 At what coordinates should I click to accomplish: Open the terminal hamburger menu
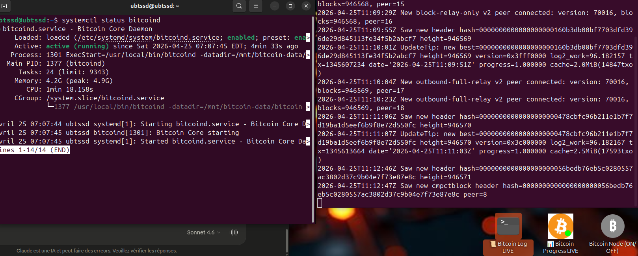point(256,6)
